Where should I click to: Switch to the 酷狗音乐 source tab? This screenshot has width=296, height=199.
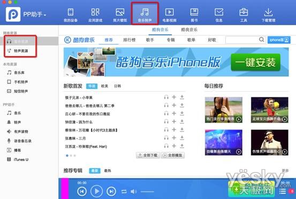pyautogui.click(x=160, y=30)
